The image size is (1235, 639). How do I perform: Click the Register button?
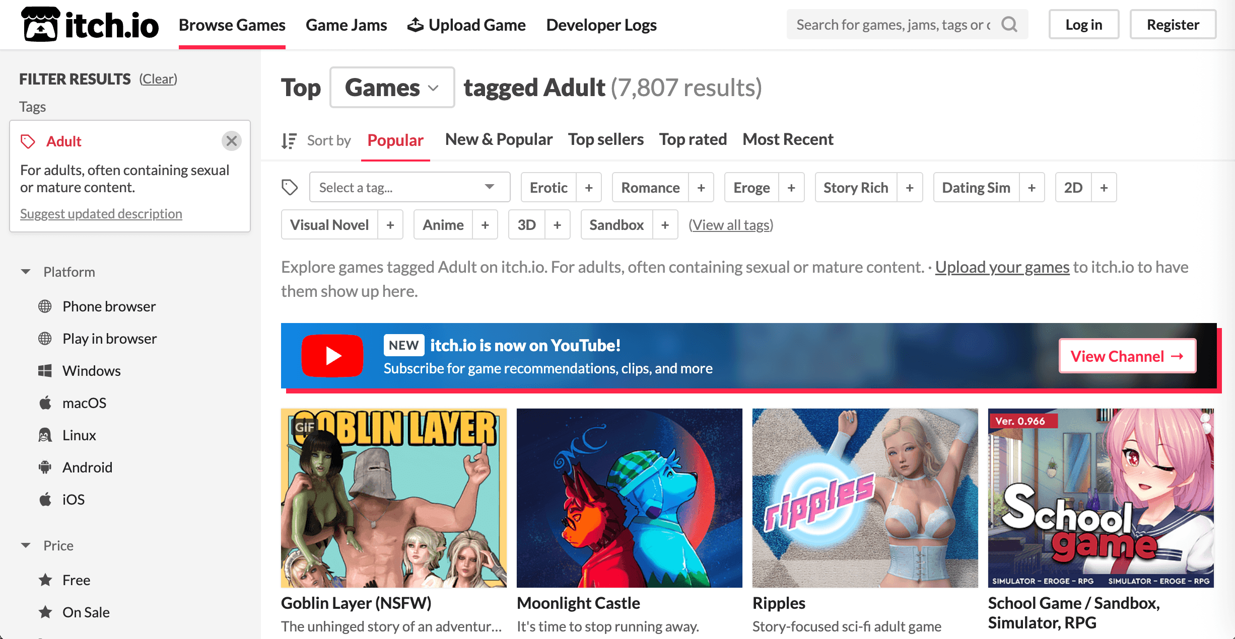pyautogui.click(x=1173, y=24)
